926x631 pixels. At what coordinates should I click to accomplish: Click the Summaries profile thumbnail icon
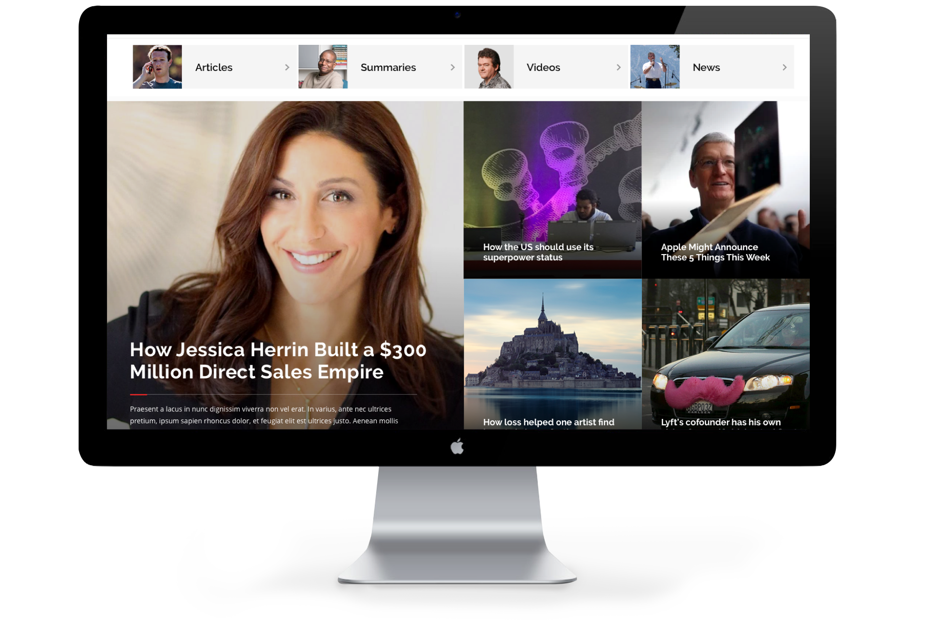[322, 66]
